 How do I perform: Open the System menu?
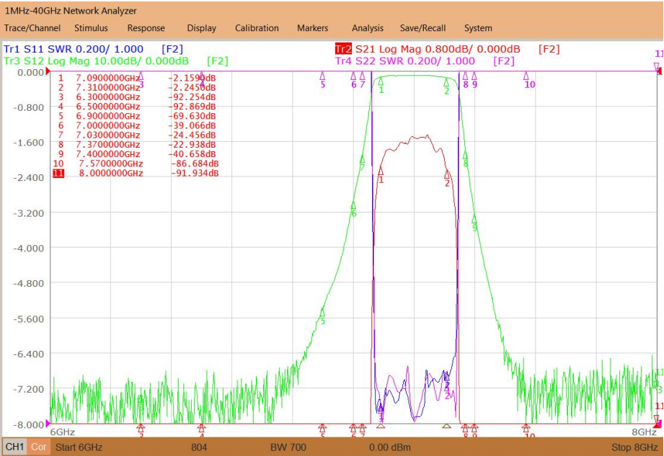point(478,28)
